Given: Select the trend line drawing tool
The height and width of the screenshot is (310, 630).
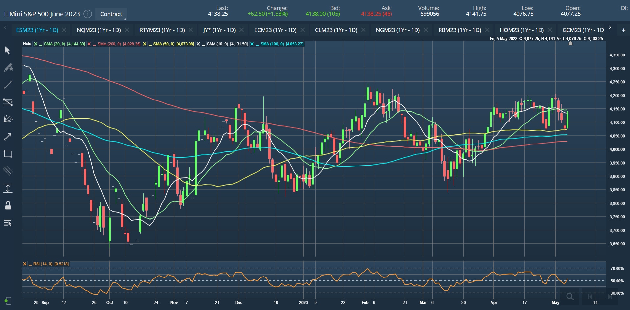Looking at the screenshot, I should [8, 85].
